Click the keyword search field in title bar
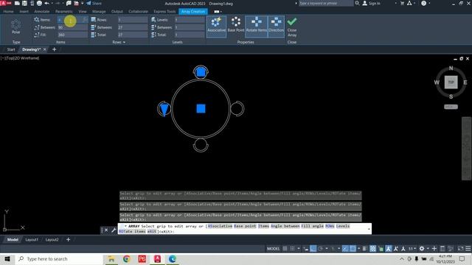The height and width of the screenshot is (265, 472). tap(326, 3)
